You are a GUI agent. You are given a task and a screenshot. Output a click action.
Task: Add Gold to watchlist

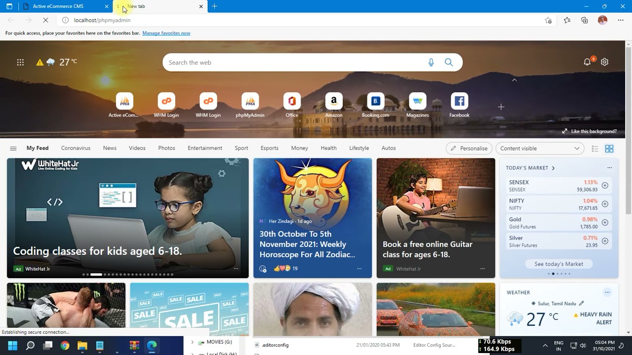605,222
